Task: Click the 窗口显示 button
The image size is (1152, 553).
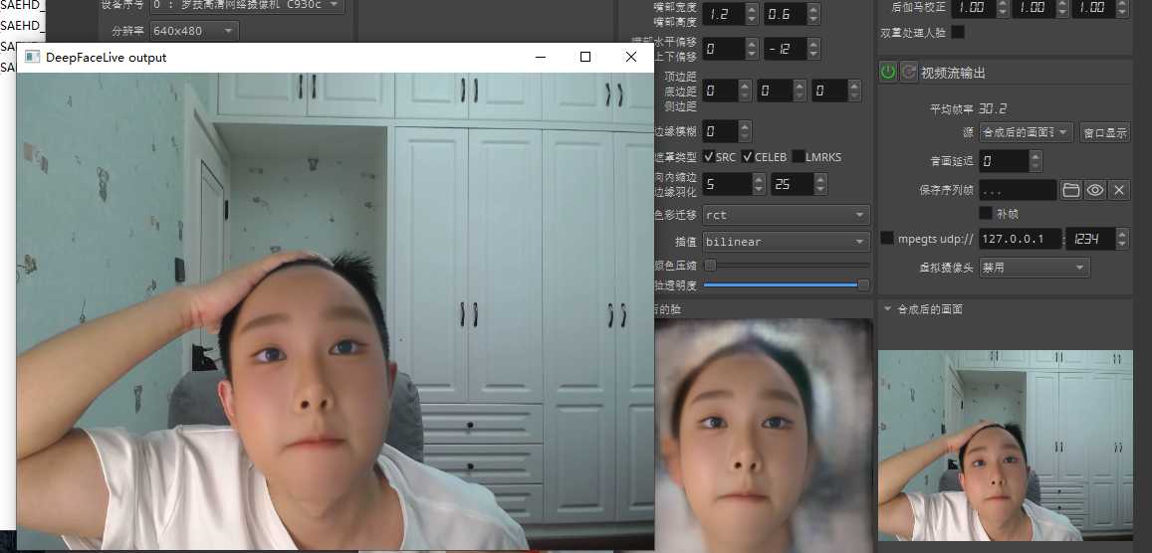Action: [x=1105, y=132]
